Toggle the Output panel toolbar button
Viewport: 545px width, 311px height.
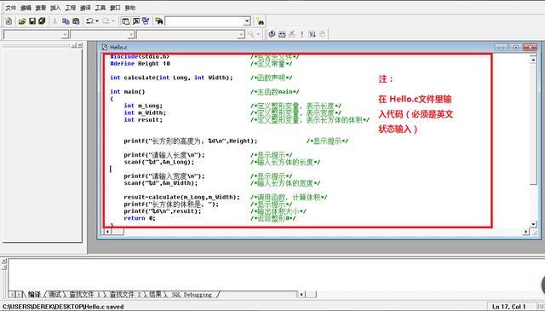pyautogui.click(x=136, y=21)
